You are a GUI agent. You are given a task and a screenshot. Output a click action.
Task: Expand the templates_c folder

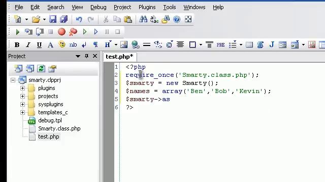pyautogui.click(x=22, y=112)
